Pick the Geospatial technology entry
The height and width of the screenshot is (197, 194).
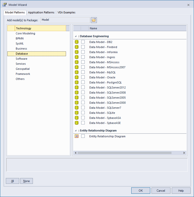pos(23,69)
